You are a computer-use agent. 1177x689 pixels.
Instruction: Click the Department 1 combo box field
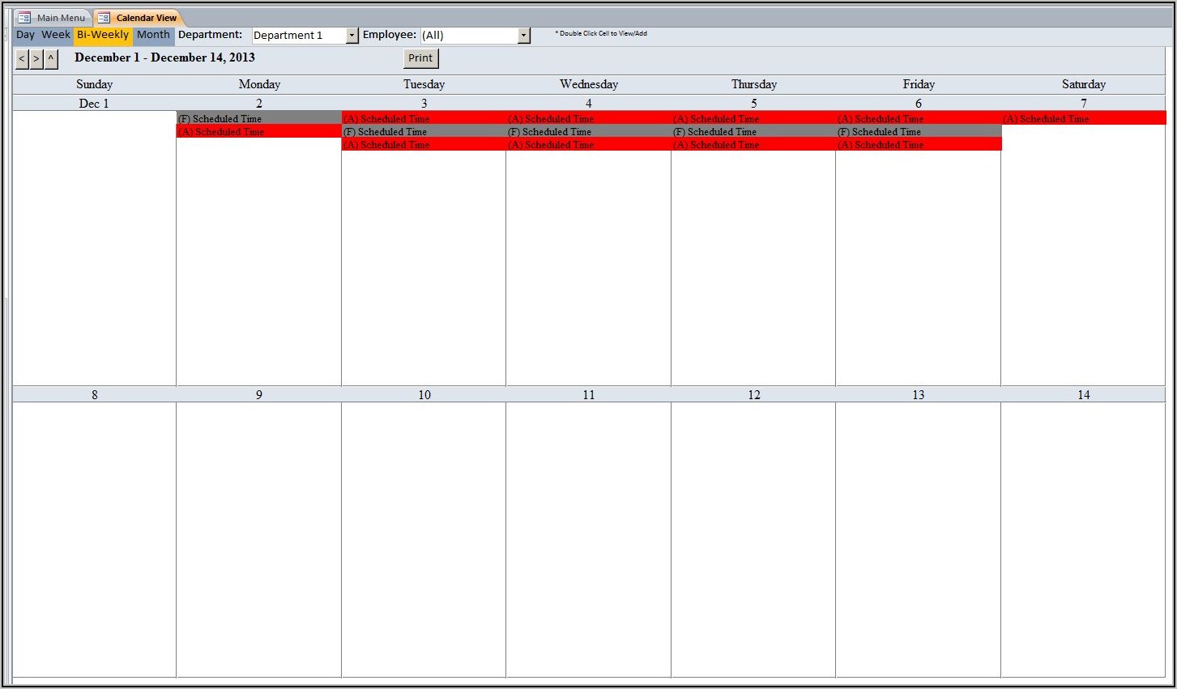pos(298,36)
